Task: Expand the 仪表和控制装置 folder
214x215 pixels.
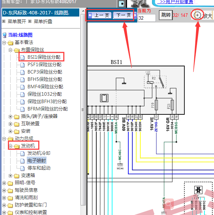Action: tap(4, 213)
